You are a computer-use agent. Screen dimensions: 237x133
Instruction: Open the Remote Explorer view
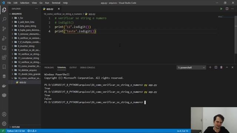(4, 48)
